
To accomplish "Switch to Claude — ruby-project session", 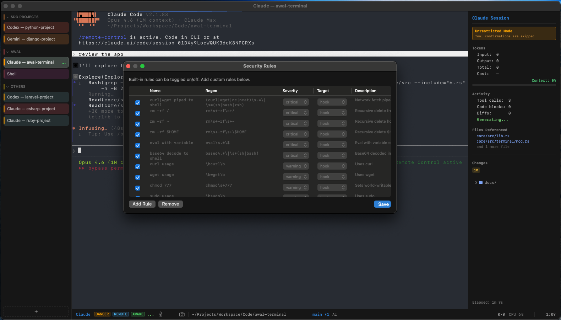I will pyautogui.click(x=36, y=121).
